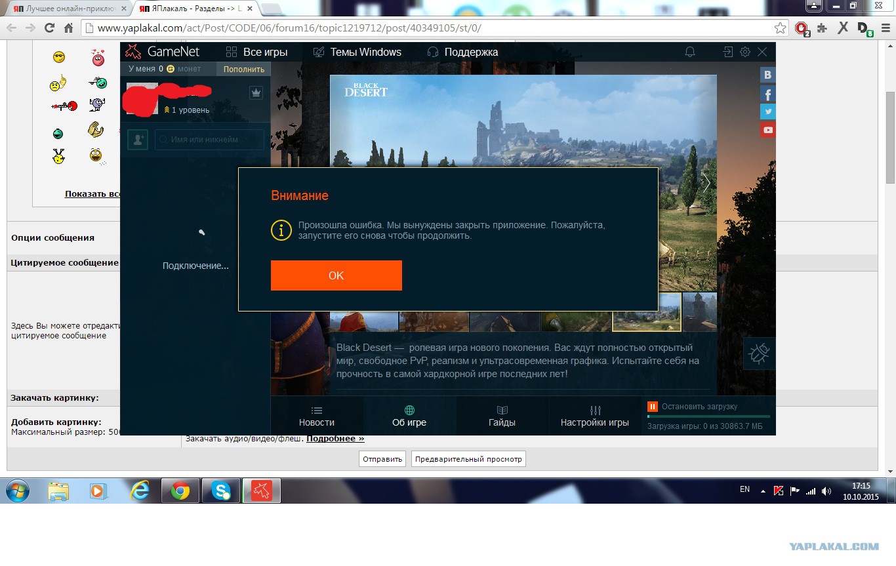Go to Chrome home page
The width and height of the screenshot is (896, 566).
68,28
